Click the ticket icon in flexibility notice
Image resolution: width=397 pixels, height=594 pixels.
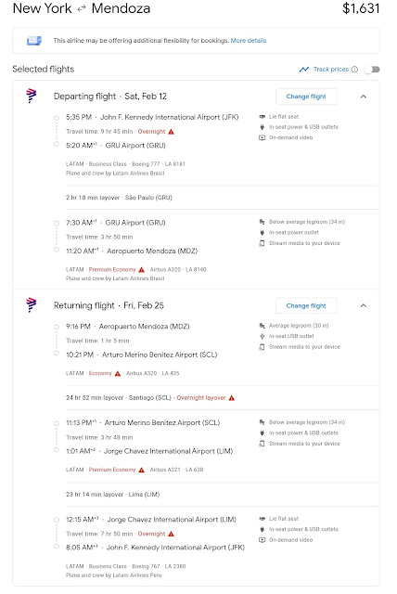[34, 41]
